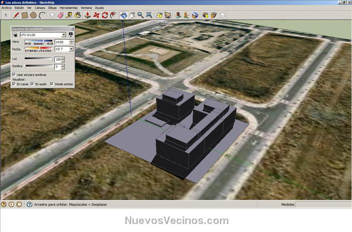Click the Luz brightness slider
The height and width of the screenshot is (232, 352).
click(38, 59)
